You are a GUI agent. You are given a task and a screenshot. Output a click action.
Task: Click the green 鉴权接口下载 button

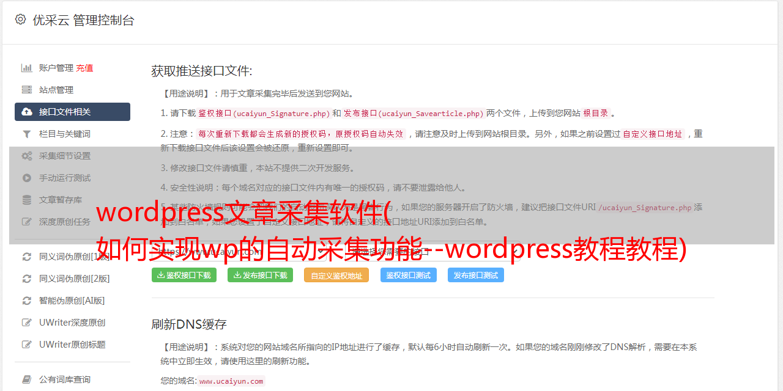(184, 275)
